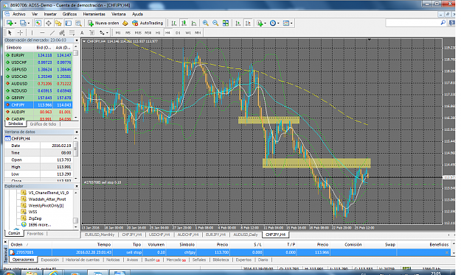461x275 pixels.
Task: Expand the new chart dropdown arrow
Action: pyautogui.click(x=15, y=23)
